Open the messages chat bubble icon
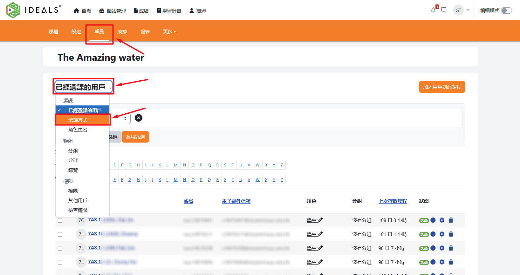This screenshot has width=520, height=275. point(444,10)
